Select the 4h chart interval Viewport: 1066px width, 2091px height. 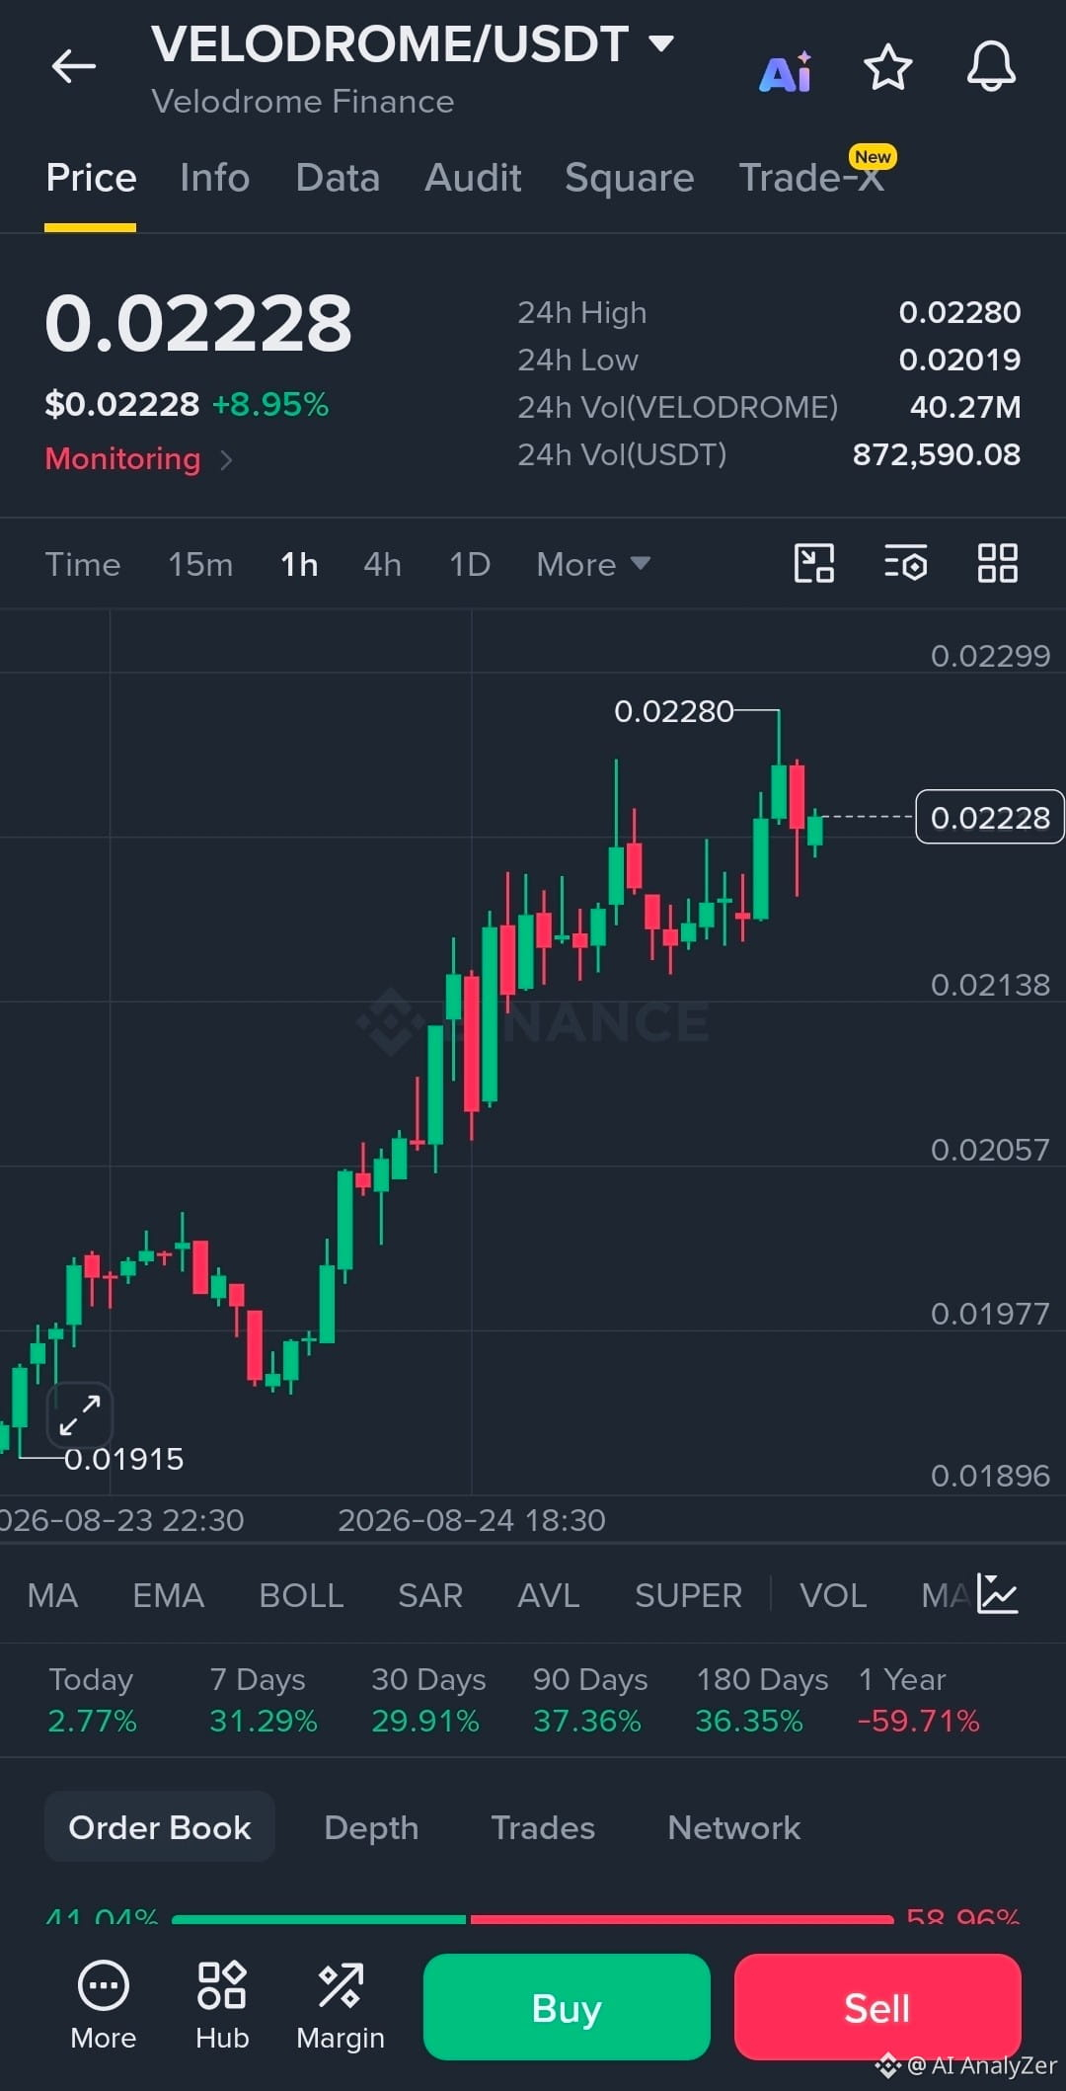[382, 564]
